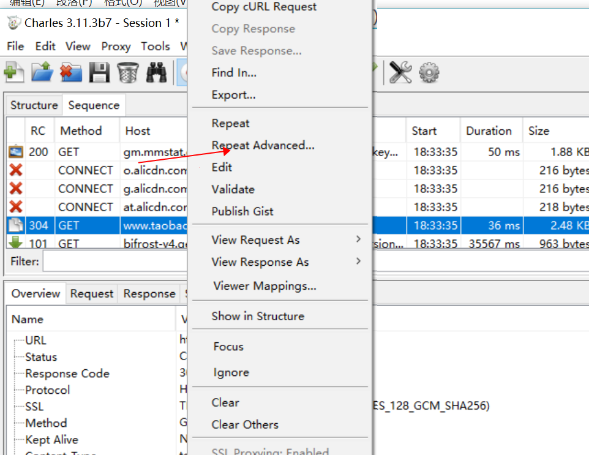Click the image icon on gm.mmstat row

pos(16,151)
